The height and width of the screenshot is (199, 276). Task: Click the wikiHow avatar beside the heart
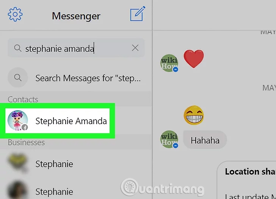coord(169,63)
